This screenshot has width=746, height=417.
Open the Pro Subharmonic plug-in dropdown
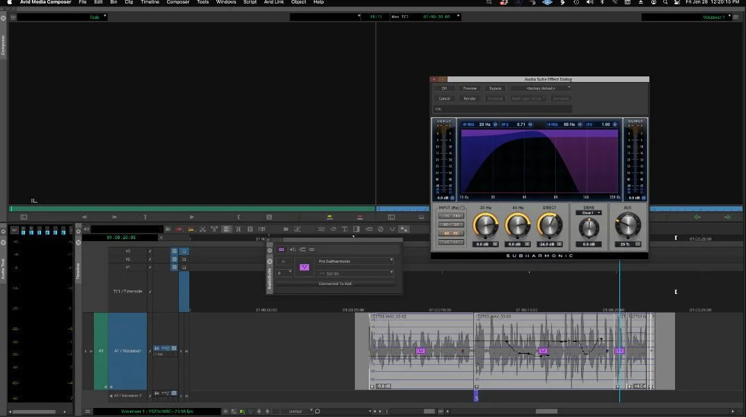356,261
